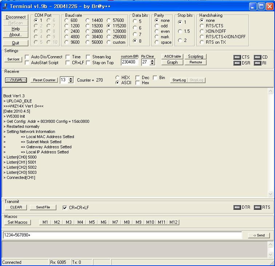Viewport: 275px width, 266px height.
Task: Click the Disconnect button
Action: (16, 17)
